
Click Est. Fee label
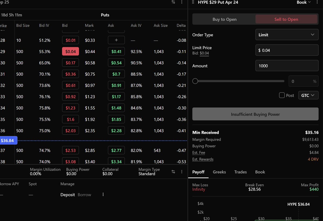coord(199,153)
